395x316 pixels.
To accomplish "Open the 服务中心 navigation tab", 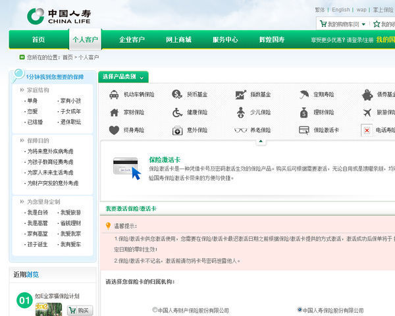I will (x=225, y=39).
